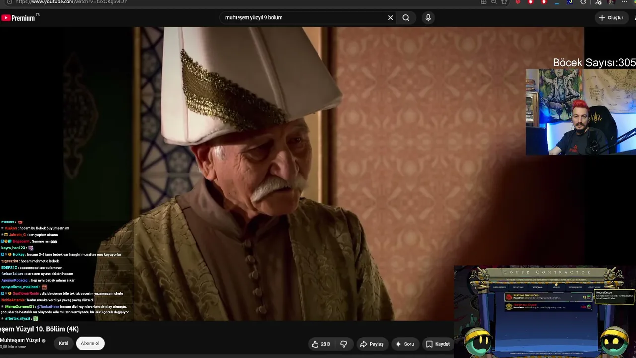This screenshot has width=636, height=358.
Task: Click the browser address bar URL
Action: (71, 2)
